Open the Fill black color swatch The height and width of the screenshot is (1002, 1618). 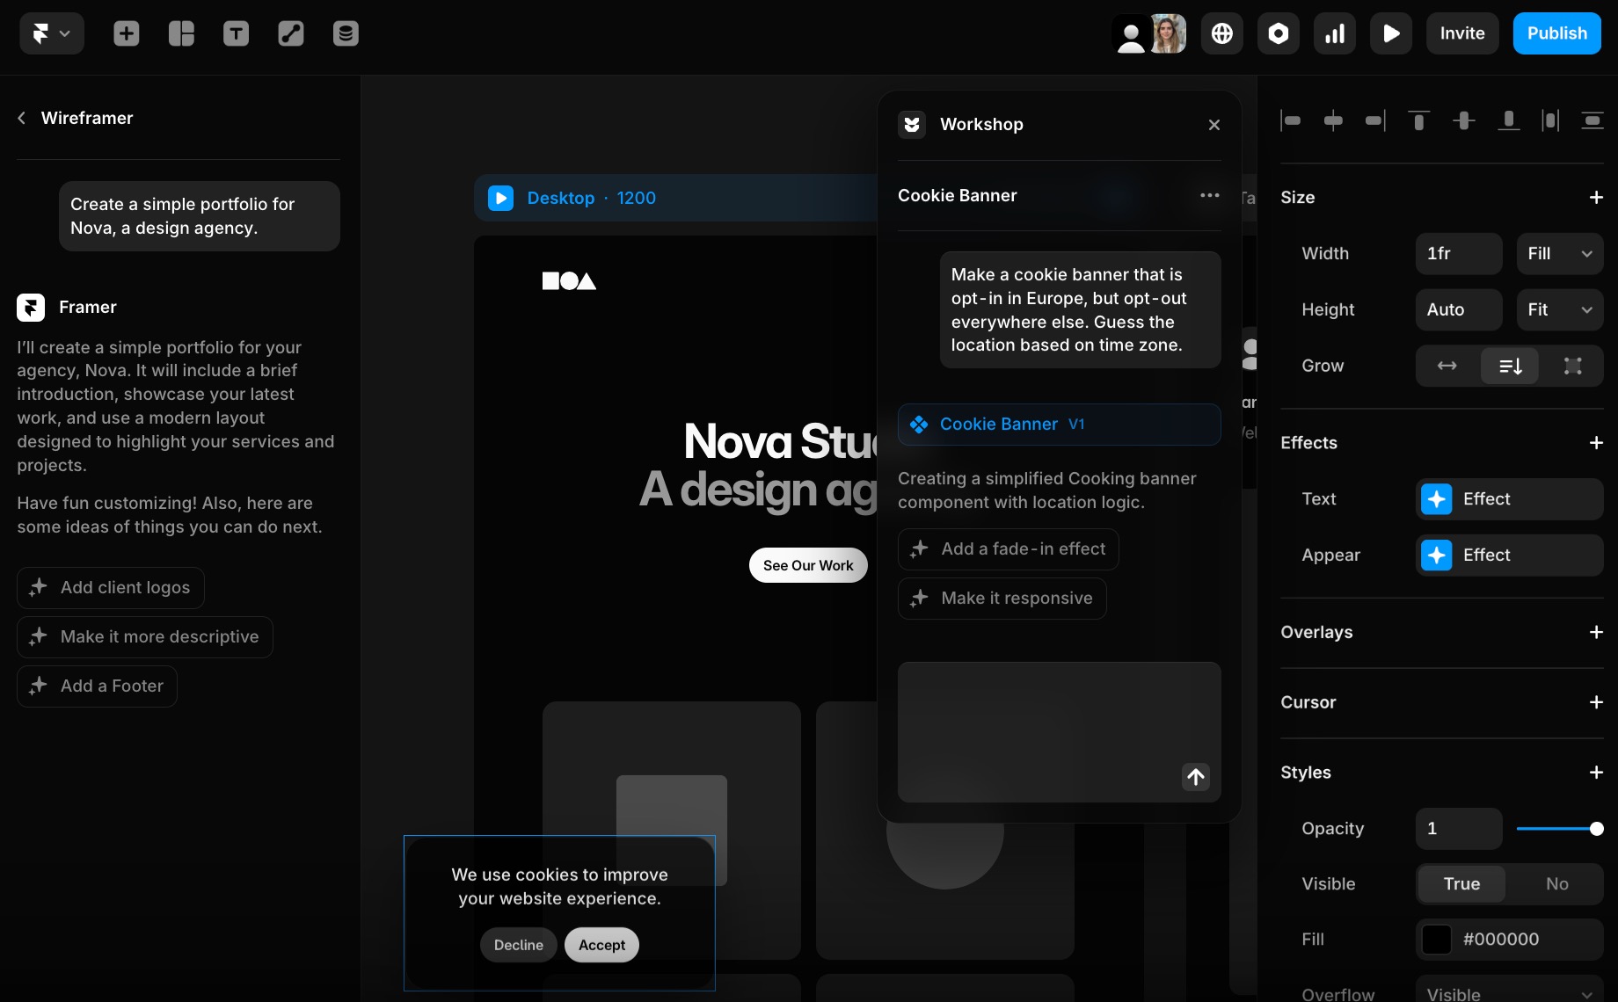point(1437,940)
